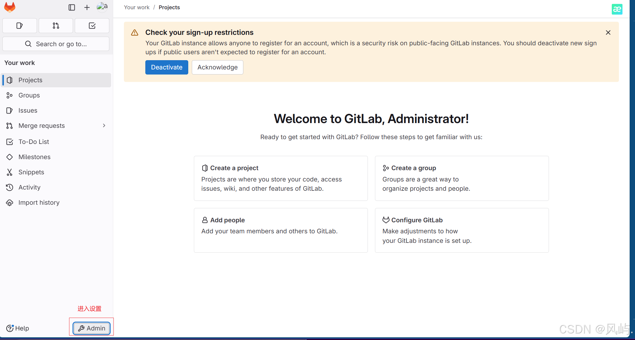
Task: Open Snippets from the sidebar
Action: [x=31, y=172]
